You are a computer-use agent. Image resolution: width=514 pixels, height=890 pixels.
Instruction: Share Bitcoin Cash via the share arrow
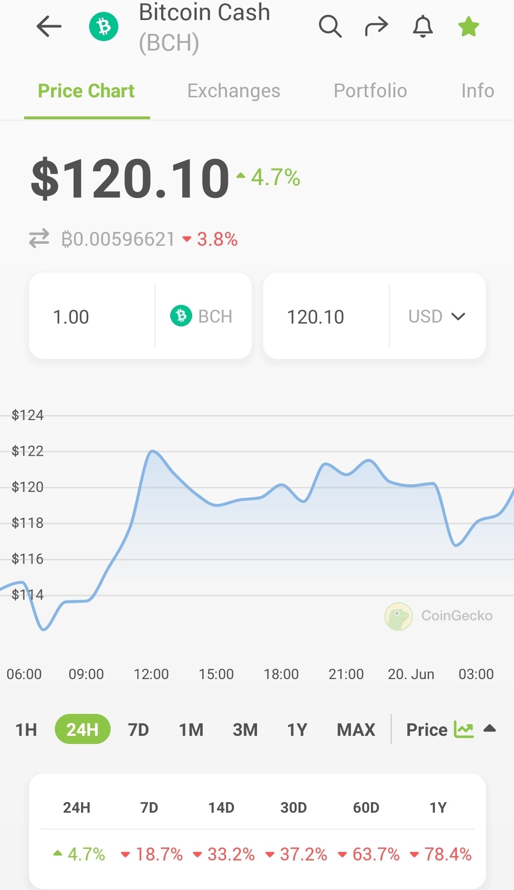376,26
